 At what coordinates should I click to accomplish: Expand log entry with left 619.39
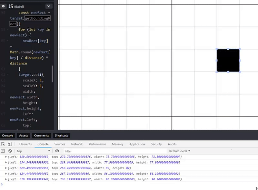[6, 179]
